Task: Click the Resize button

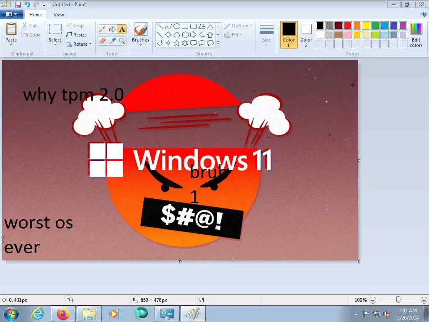Action: click(77, 35)
